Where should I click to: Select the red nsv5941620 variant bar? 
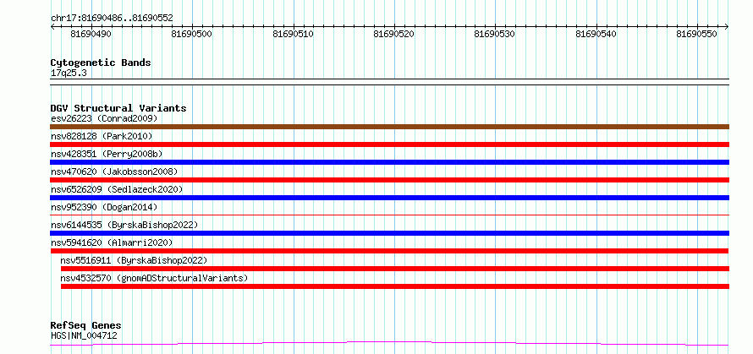point(389,251)
